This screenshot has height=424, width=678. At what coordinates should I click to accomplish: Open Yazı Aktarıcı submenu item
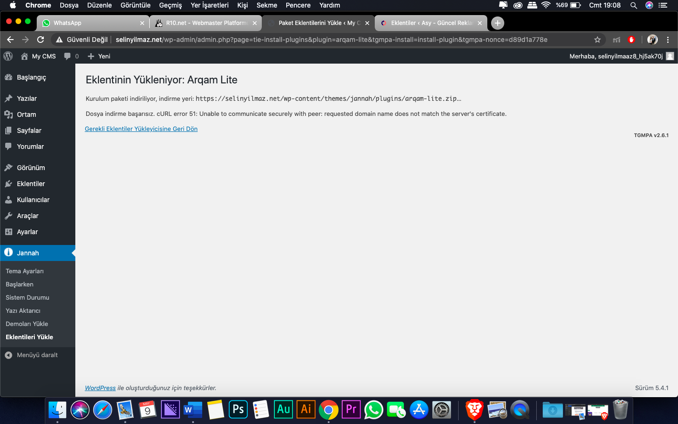(23, 310)
